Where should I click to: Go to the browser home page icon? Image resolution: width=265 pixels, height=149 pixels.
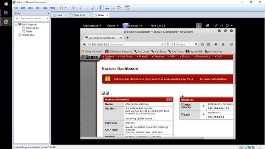(223, 44)
